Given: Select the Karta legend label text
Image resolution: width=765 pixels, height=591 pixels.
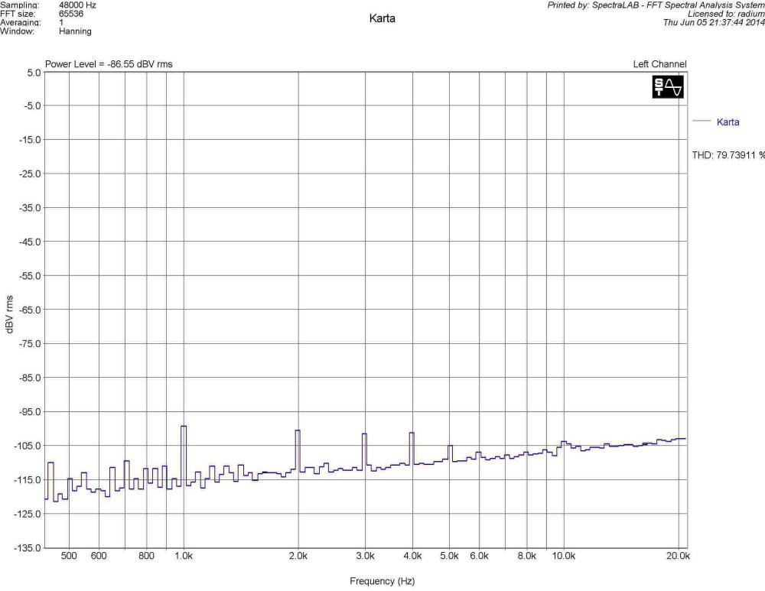Looking at the screenshot, I should 728,122.
